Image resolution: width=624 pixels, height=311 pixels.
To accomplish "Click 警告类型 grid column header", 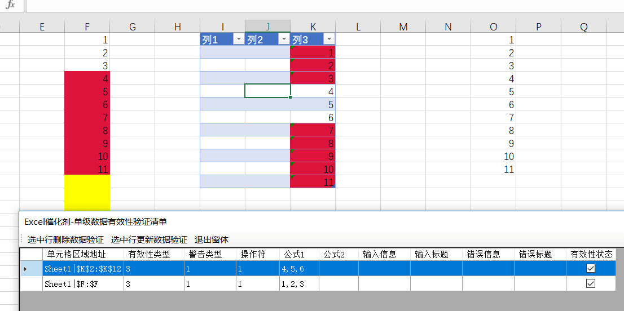I will (x=210, y=254).
